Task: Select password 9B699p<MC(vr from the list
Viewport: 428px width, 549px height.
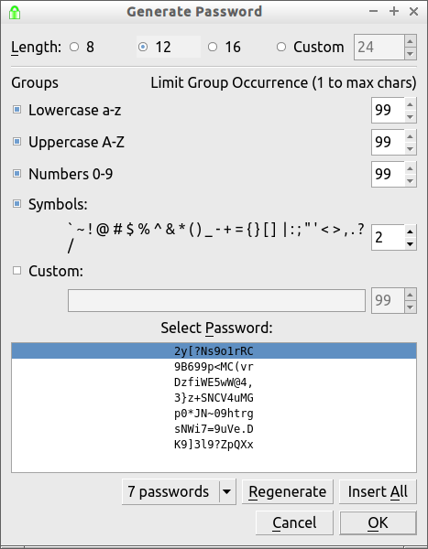Action: pos(214,367)
